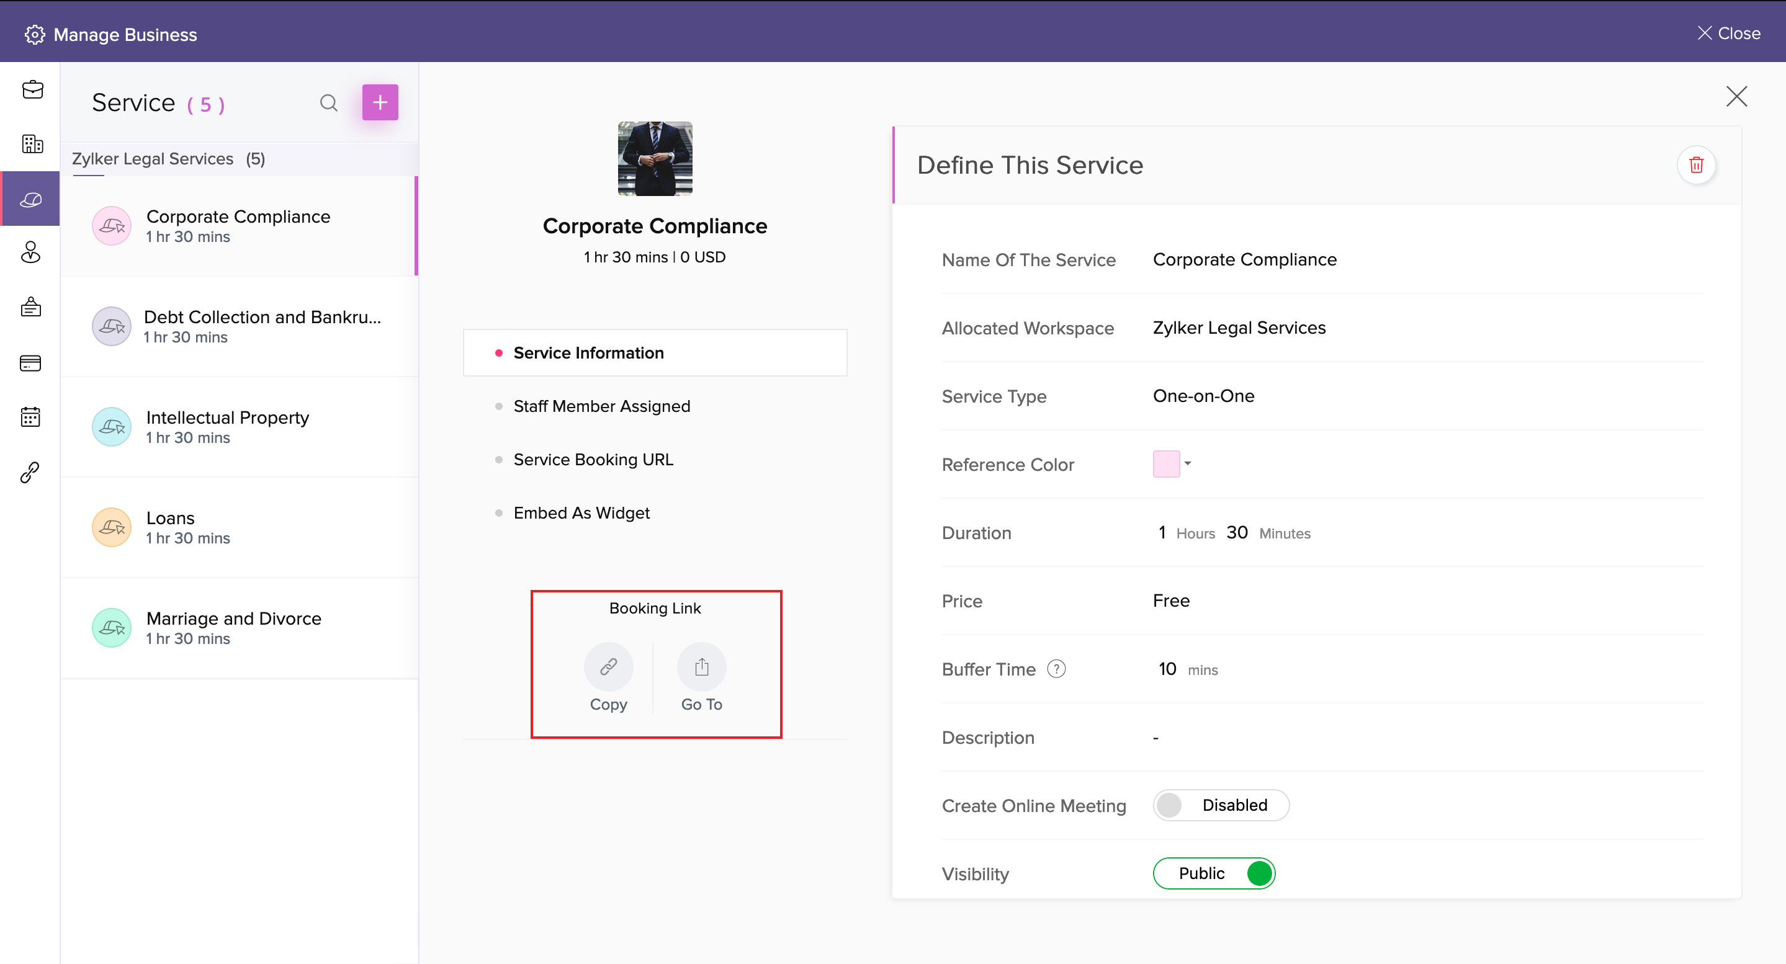The width and height of the screenshot is (1786, 964).
Task: Open the link integrations sidebar icon
Action: 30,473
